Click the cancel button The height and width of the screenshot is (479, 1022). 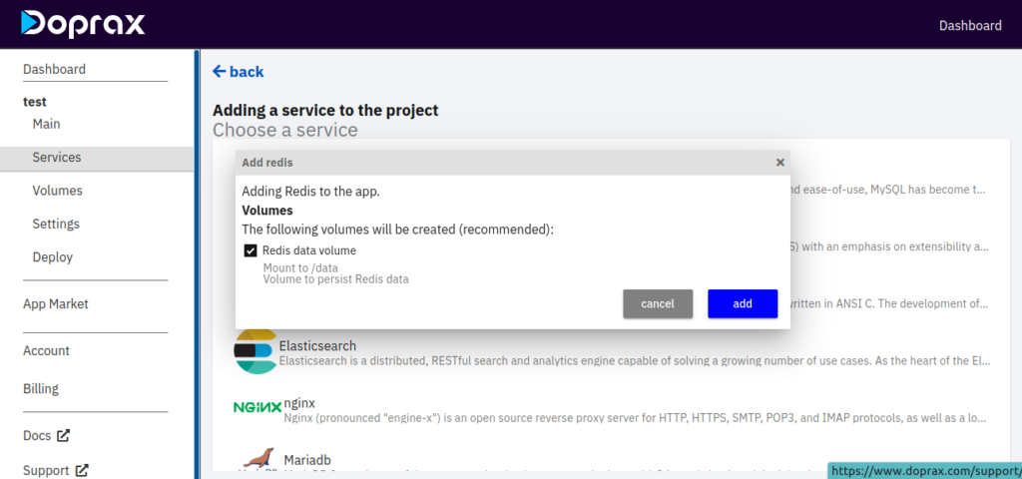[x=658, y=303]
